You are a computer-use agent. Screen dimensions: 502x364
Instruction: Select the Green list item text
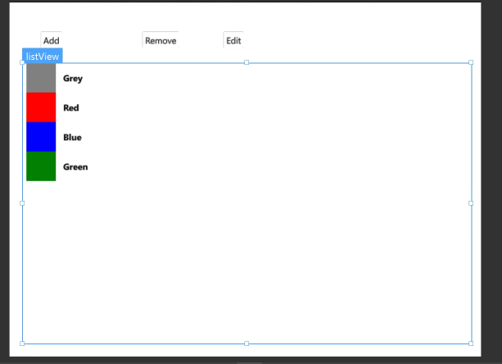pyautogui.click(x=75, y=166)
